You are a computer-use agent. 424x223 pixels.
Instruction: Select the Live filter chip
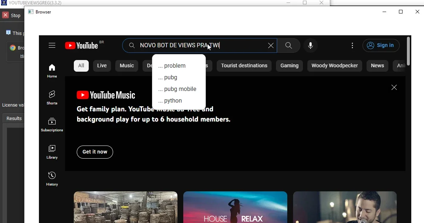tap(102, 66)
